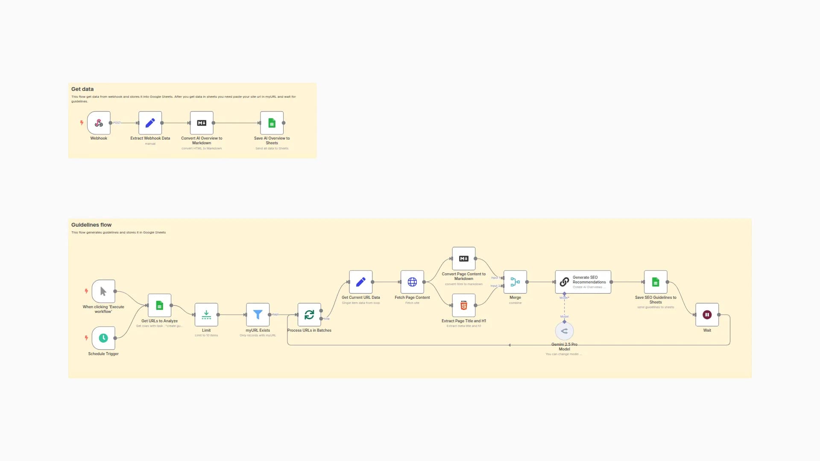The width and height of the screenshot is (820, 461).
Task: Click the Schedule Trigger lightning bolt
Action: (x=86, y=338)
